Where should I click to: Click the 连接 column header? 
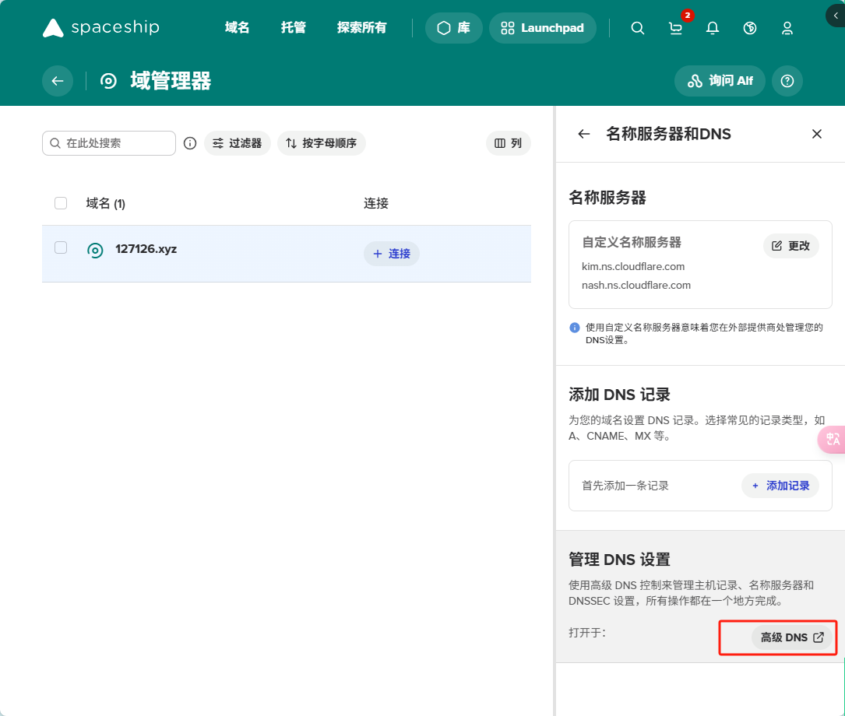coord(375,203)
